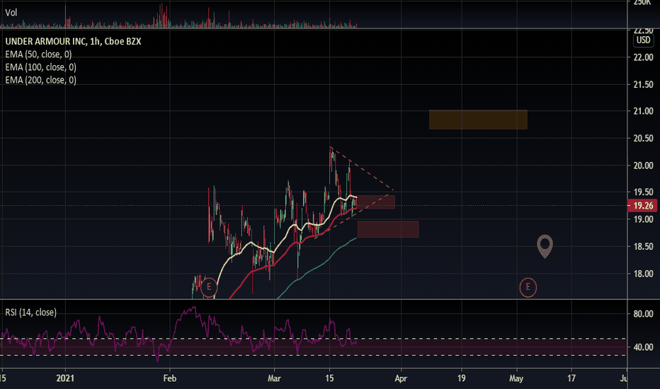
Task: Click the 2021 date axis label
Action: coord(65,378)
